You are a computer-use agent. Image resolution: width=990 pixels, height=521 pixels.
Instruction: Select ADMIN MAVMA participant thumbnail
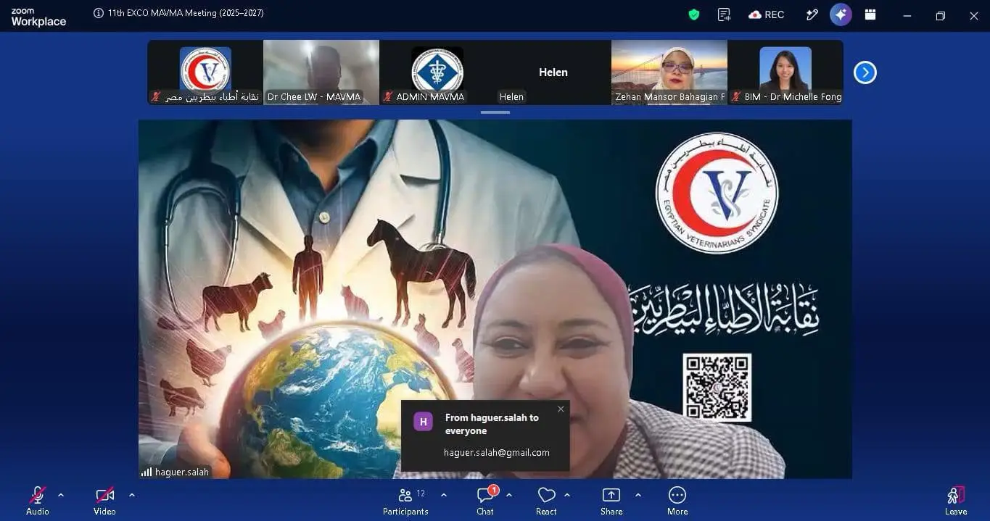pyautogui.click(x=437, y=72)
